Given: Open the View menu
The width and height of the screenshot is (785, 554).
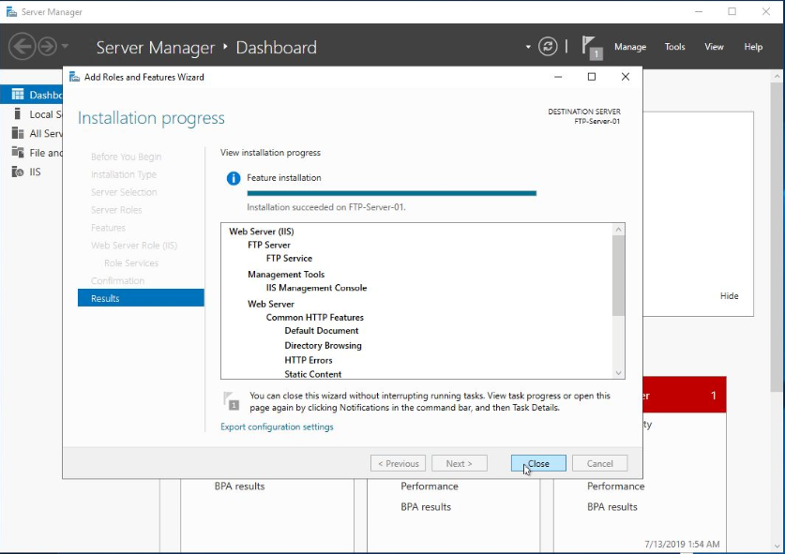Looking at the screenshot, I should (x=714, y=47).
